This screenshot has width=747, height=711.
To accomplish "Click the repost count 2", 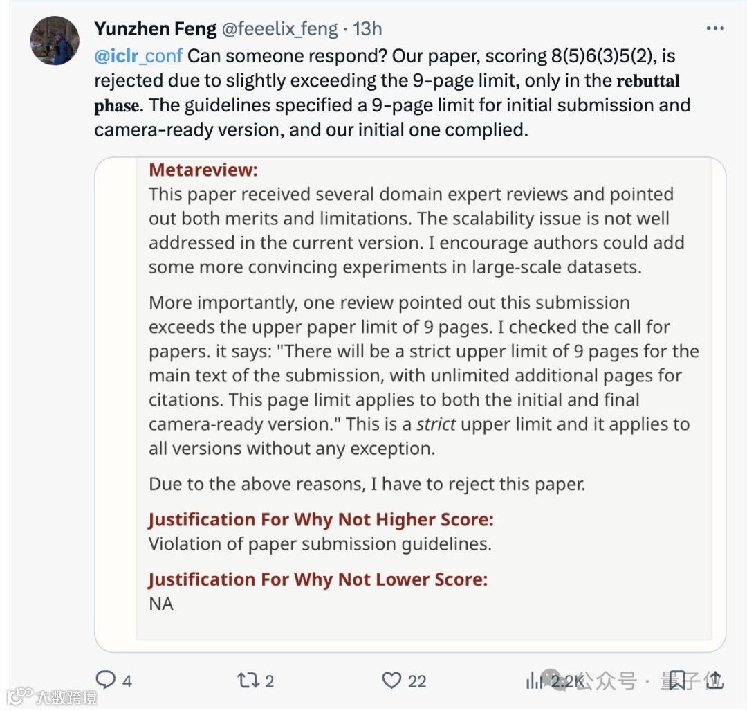I will click(269, 681).
